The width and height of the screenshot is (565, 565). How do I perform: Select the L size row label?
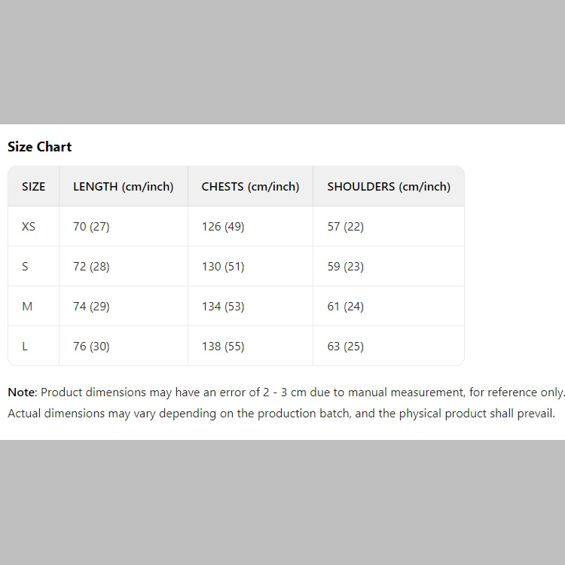coord(25,347)
